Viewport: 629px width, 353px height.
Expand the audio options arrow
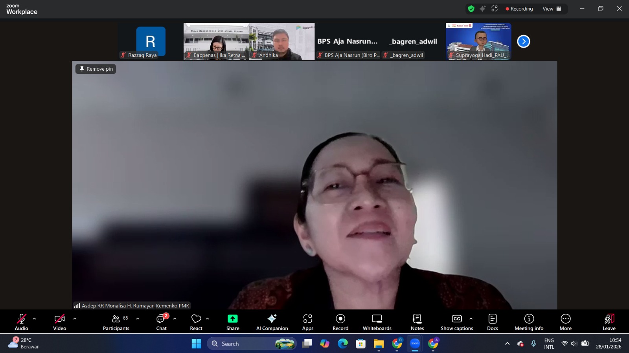[x=35, y=319]
